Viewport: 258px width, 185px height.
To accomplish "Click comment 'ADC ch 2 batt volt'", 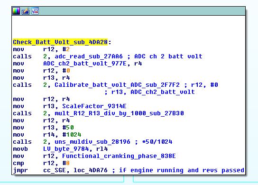I will pyautogui.click(x=168, y=56).
